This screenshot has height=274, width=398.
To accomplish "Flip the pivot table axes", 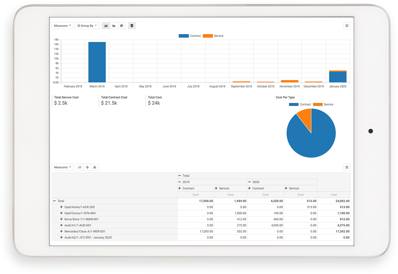I will point(80,167).
